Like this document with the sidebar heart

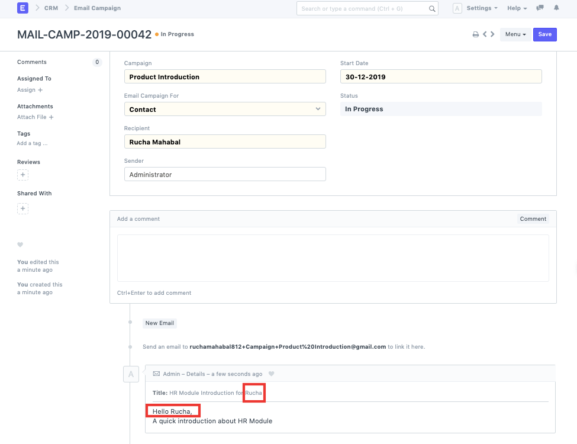[x=20, y=244]
